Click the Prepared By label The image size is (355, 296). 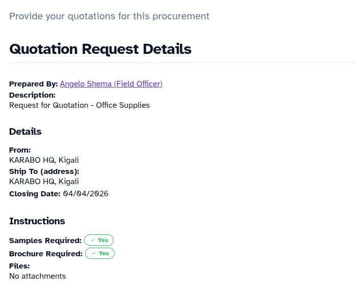[34, 84]
